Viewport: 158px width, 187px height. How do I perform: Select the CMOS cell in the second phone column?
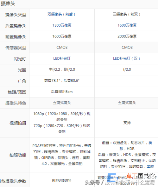[x=127, y=47]
